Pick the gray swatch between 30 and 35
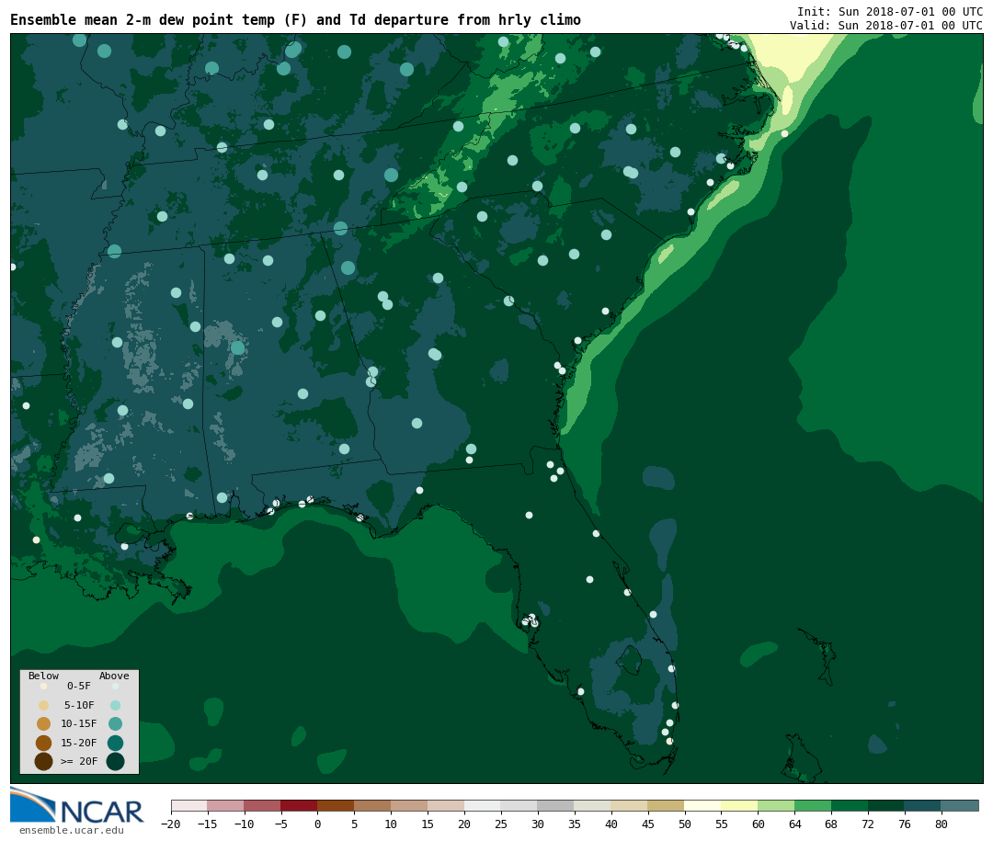Viewport: 993px width, 841px height. [x=556, y=805]
